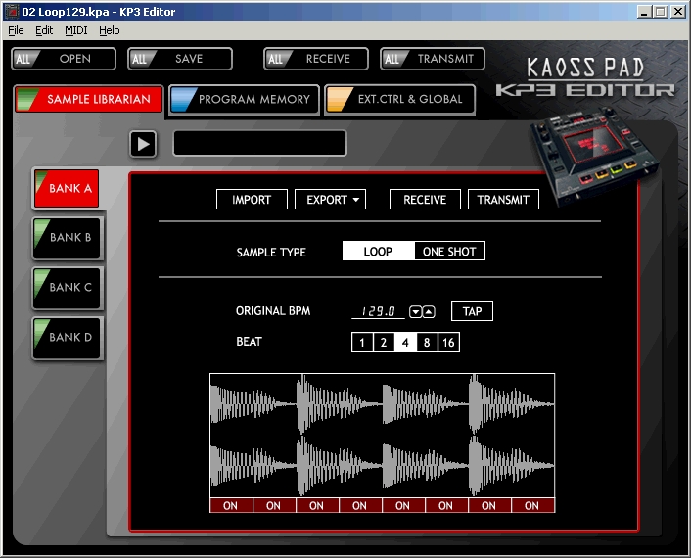The height and width of the screenshot is (558, 691).
Task: Select Bank B
Action: click(x=68, y=238)
